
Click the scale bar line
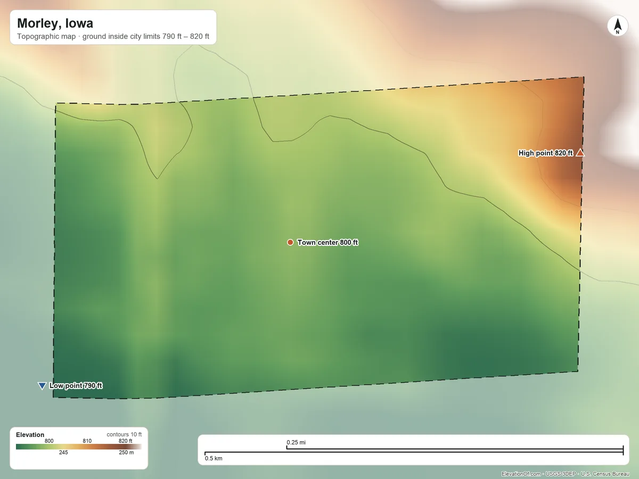click(414, 451)
